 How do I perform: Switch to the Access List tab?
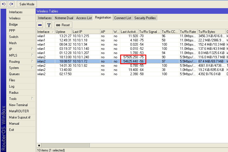pos(84,18)
